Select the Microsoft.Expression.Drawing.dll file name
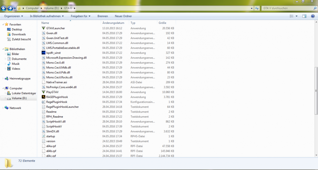This screenshot has width=318, height=170. (66, 58)
